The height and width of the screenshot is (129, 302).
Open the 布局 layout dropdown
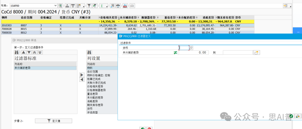pos(55,6)
